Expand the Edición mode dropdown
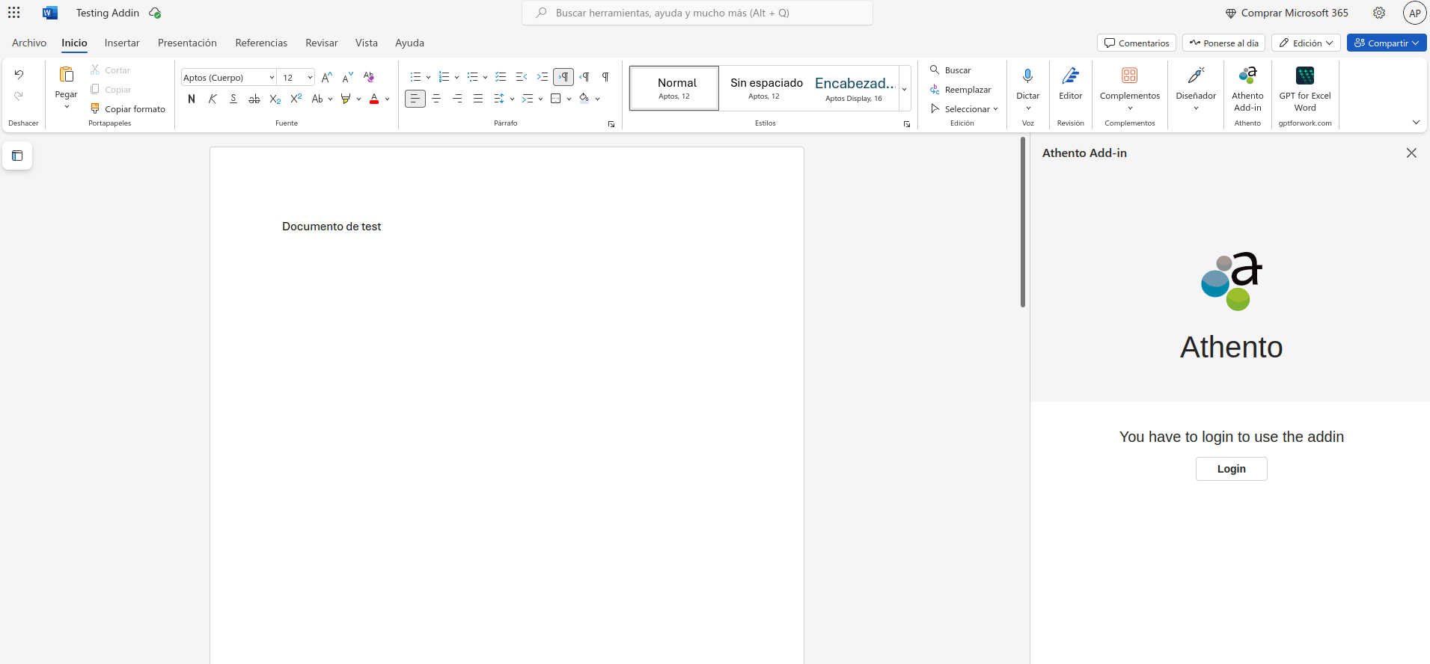Screen dimensions: 1430x664 (1306, 43)
